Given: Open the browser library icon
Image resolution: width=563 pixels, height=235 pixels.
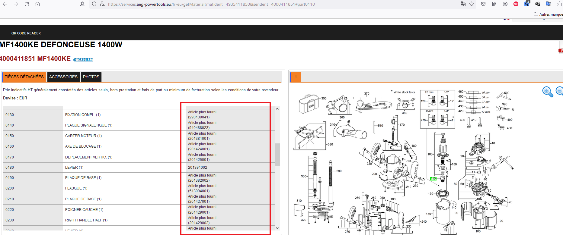Looking at the screenshot, I should (494, 4).
